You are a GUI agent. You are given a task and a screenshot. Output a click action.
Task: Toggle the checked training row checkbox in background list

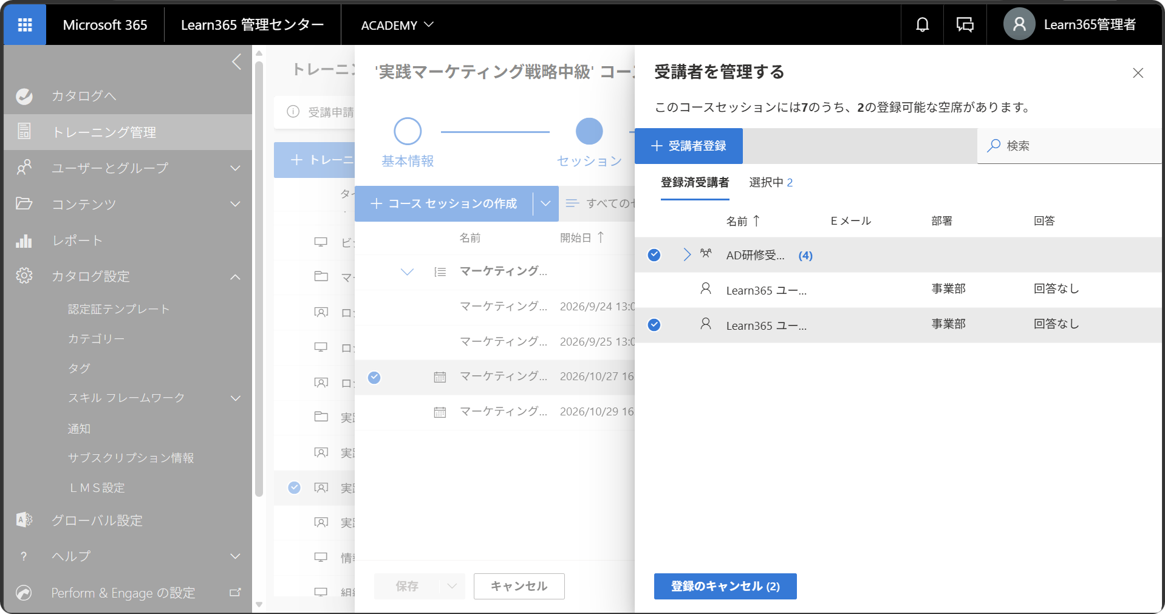point(294,488)
